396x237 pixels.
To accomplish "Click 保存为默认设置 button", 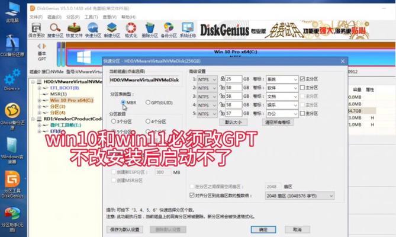I will 125,229.
